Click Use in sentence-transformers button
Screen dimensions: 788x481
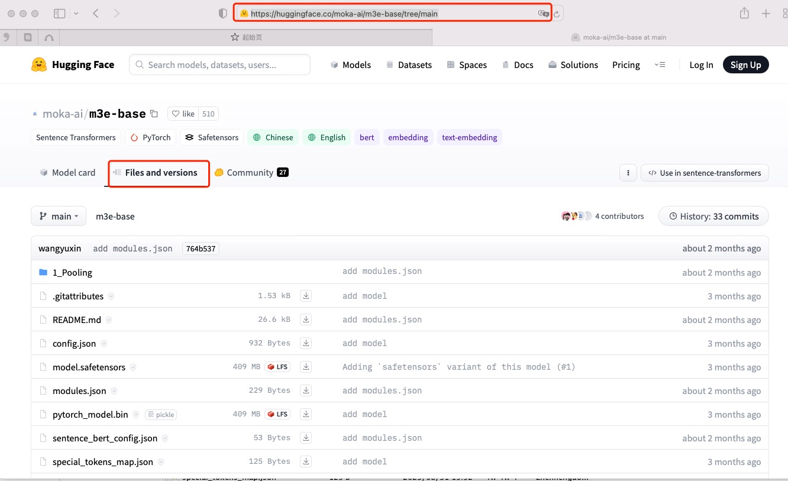click(x=705, y=173)
